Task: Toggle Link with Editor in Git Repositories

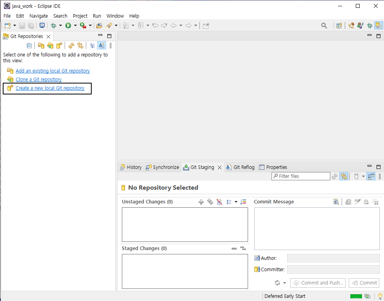Action: coord(80,45)
